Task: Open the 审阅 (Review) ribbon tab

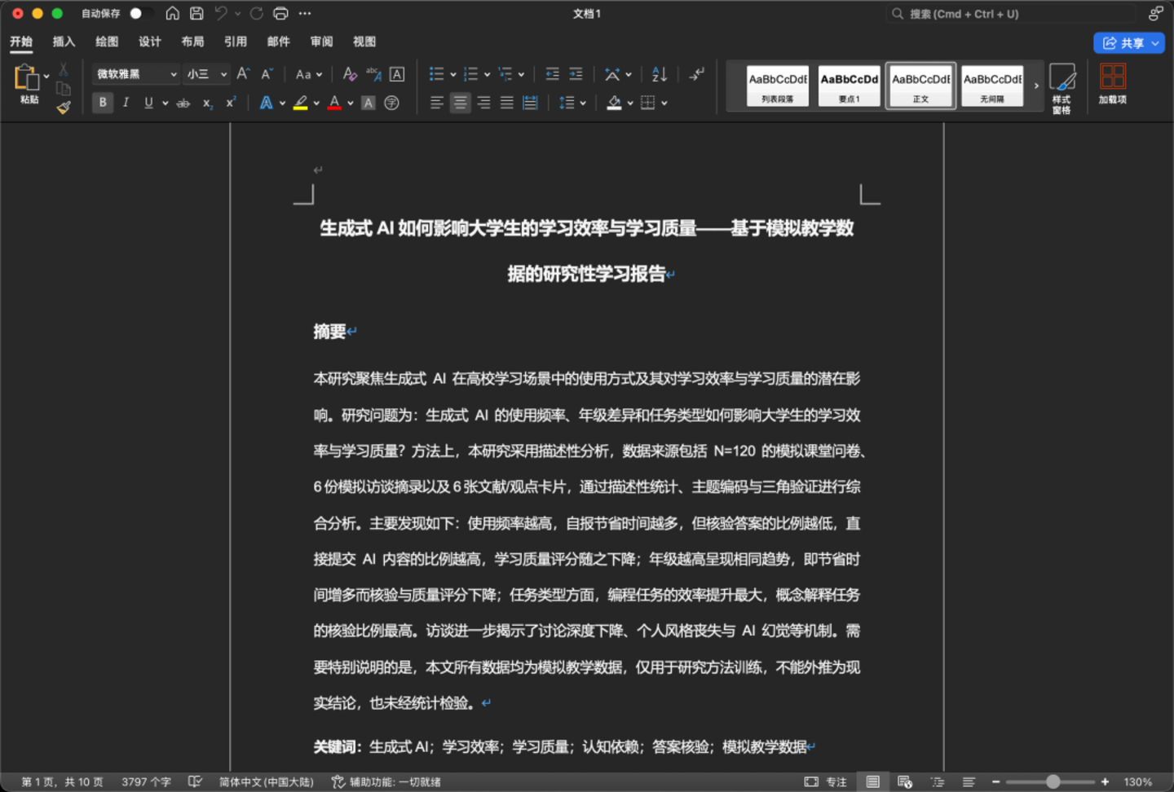Action: (321, 42)
